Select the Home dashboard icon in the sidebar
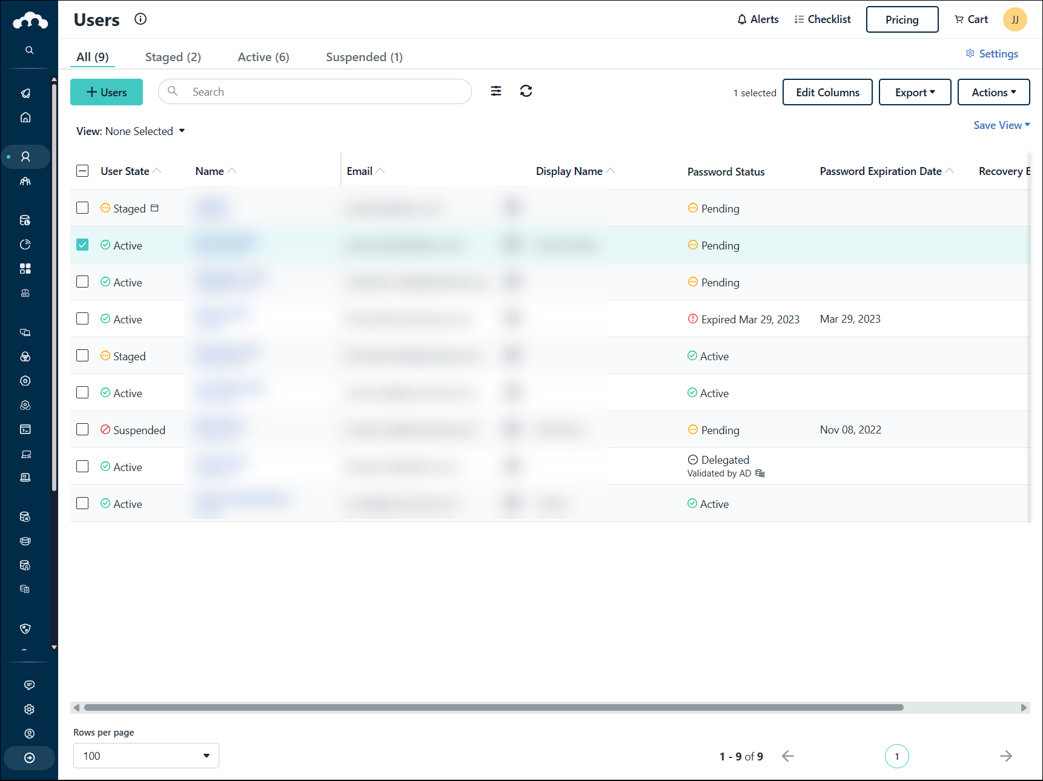This screenshot has height=781, width=1043. point(25,117)
